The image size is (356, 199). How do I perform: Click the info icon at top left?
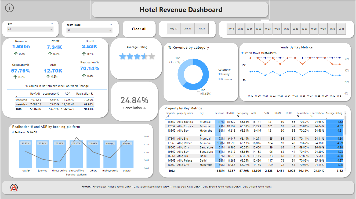[9, 8]
